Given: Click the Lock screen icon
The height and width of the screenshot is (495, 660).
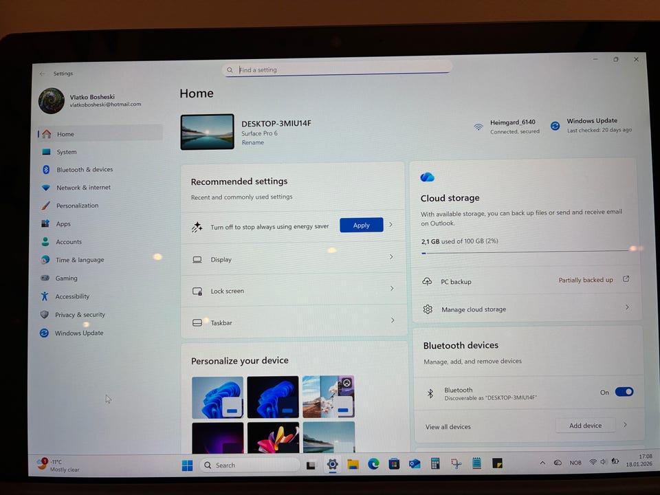Looking at the screenshot, I should coord(197,291).
